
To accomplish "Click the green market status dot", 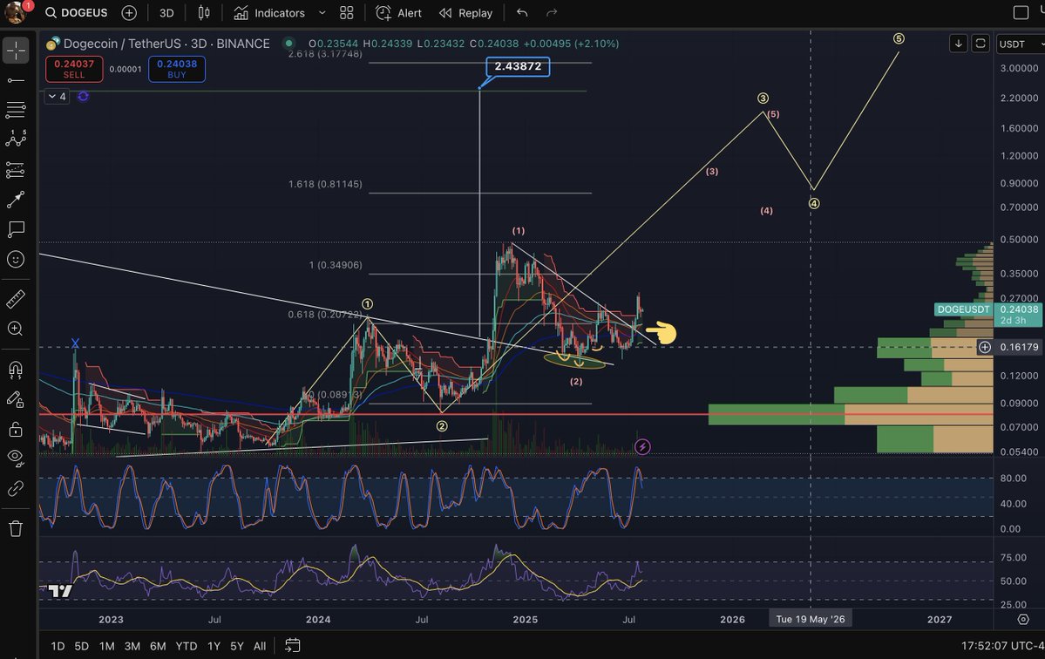I will (288, 44).
